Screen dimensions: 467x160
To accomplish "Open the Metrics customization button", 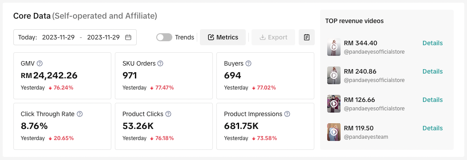I will [223, 37].
